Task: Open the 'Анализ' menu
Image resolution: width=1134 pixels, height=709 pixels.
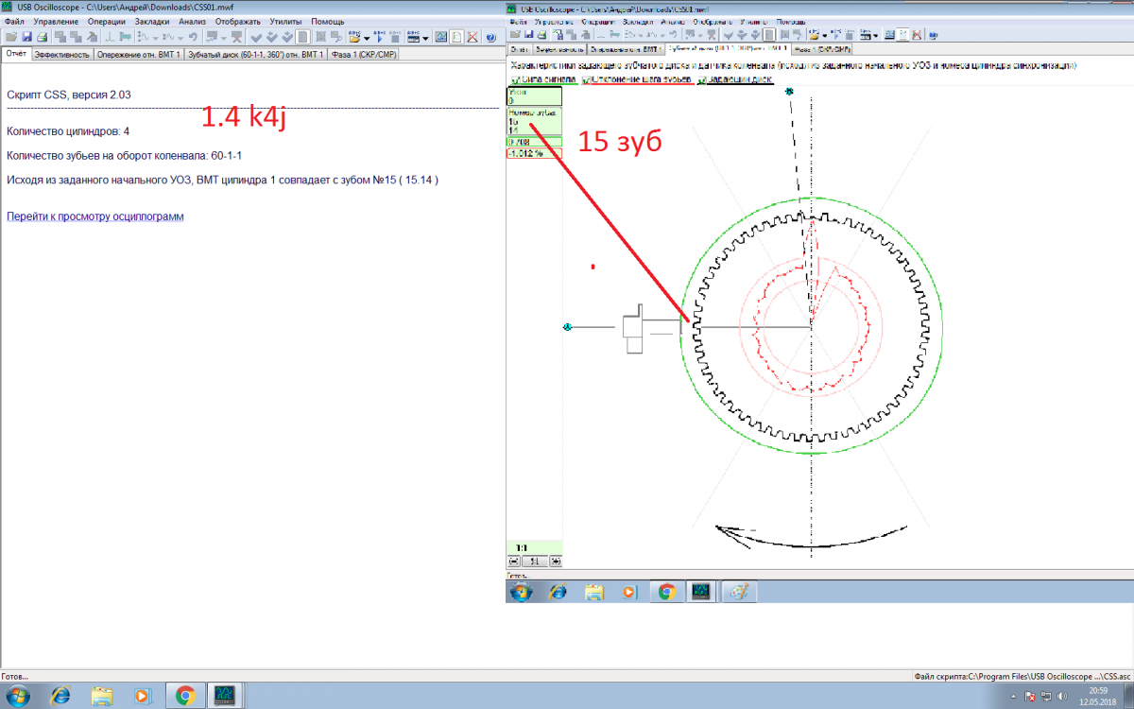Action: 192,21
